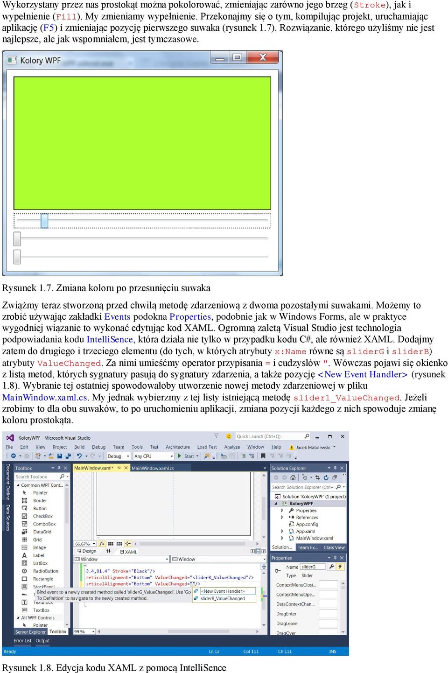This screenshot has width=448, height=673.
Task: Choose <New Event Handler> from IntelliSense list
Action: 224,591
